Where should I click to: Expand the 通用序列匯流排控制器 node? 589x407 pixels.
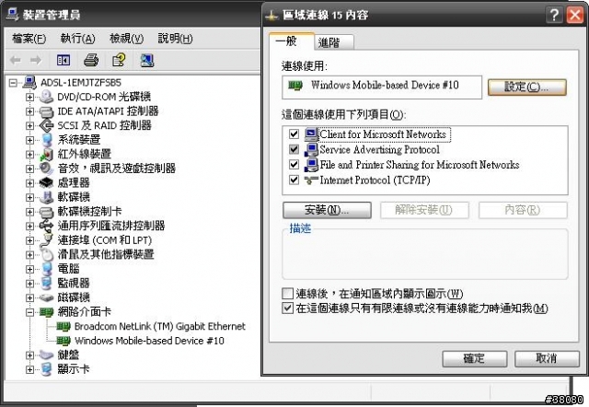point(29,226)
